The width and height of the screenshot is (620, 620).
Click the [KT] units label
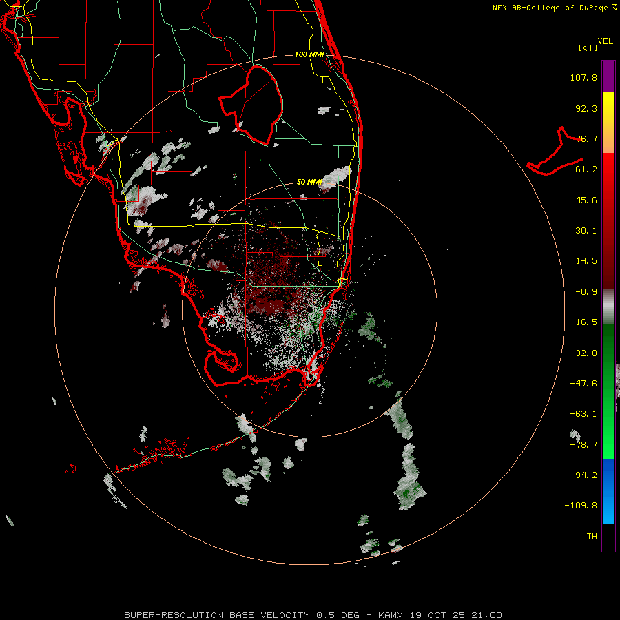point(588,48)
